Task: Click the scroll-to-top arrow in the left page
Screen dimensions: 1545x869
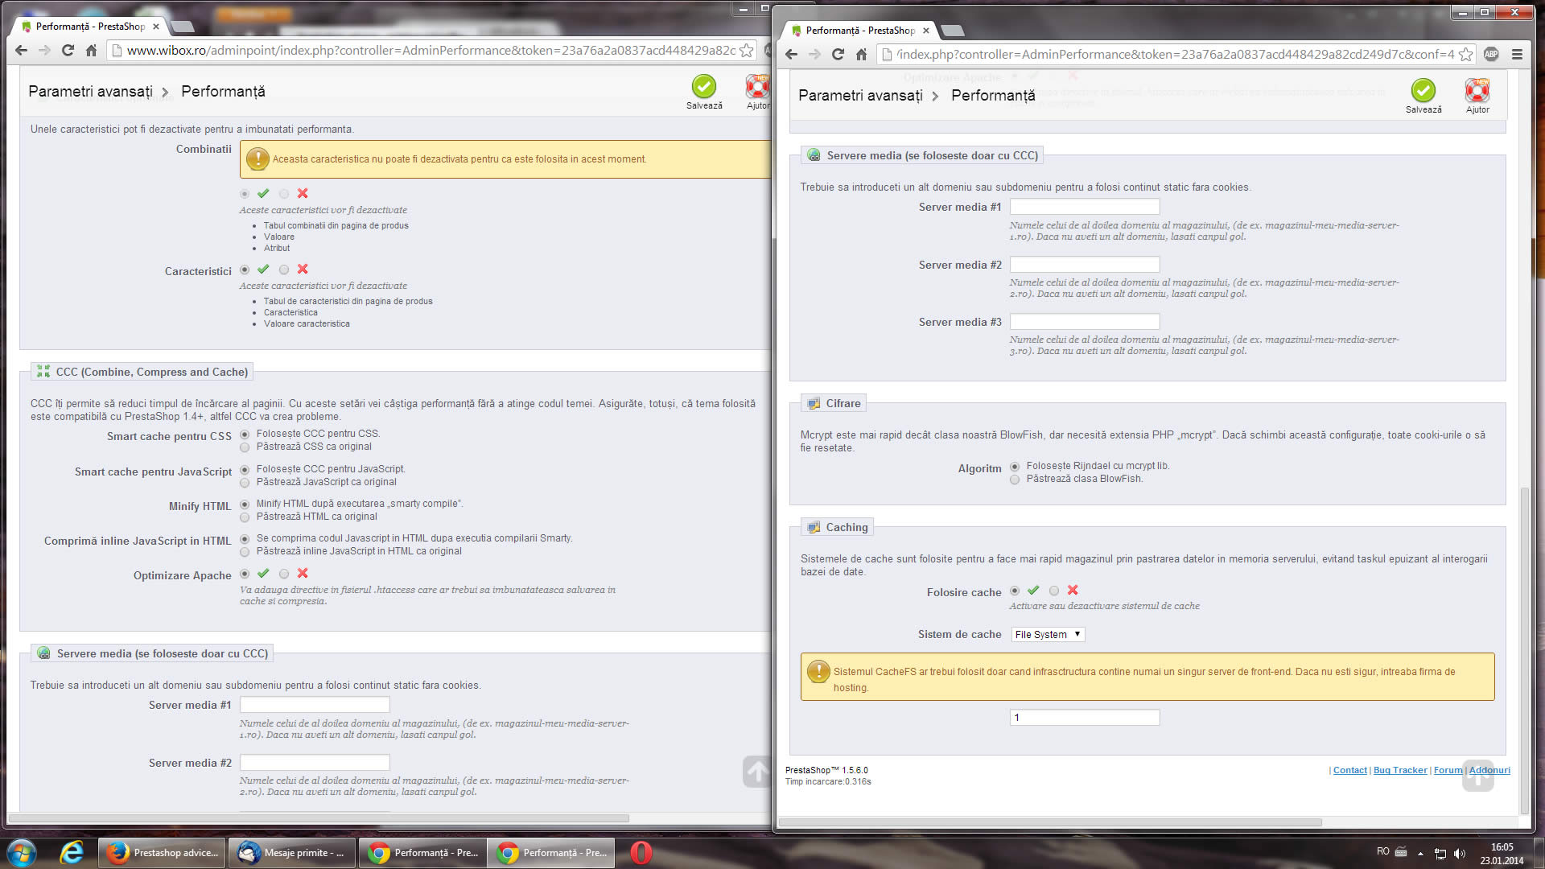Action: point(756,772)
